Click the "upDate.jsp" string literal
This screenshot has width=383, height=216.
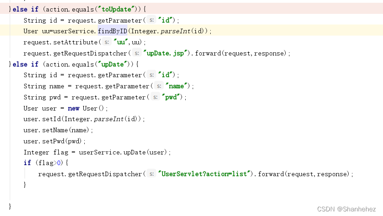[x=165, y=53]
